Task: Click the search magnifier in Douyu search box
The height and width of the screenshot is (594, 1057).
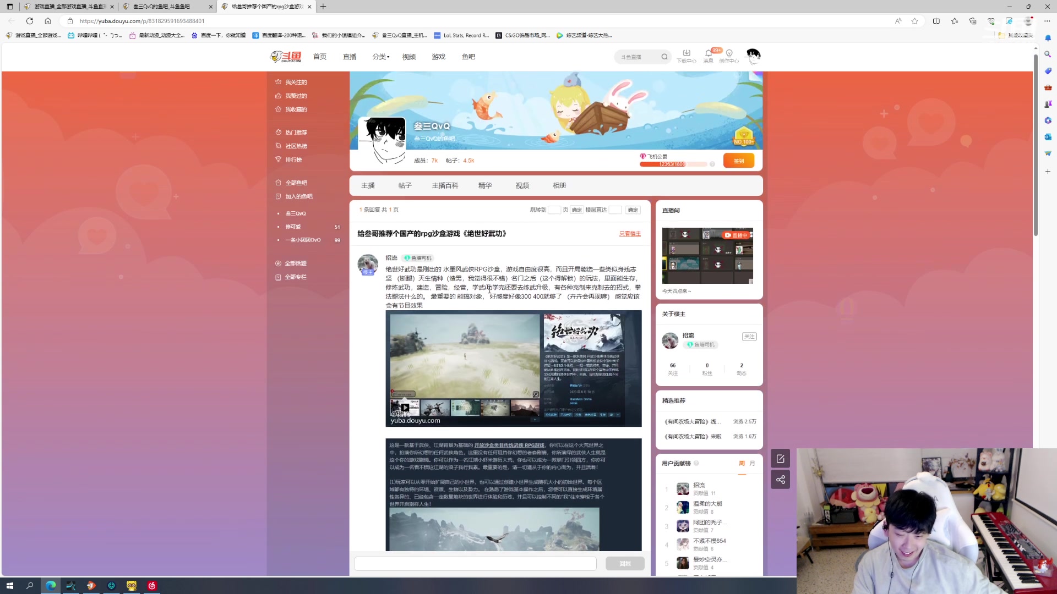Action: [664, 57]
